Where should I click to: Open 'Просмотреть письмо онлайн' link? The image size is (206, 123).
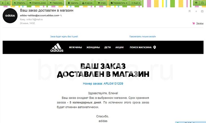143,37
